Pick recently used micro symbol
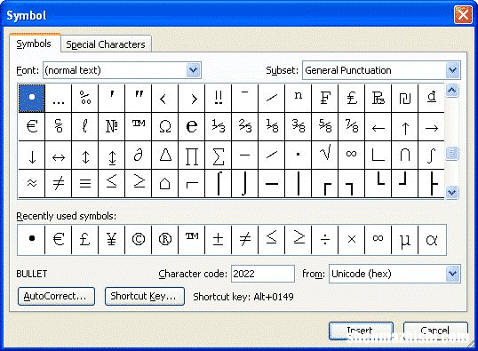The width and height of the screenshot is (478, 351). click(405, 239)
